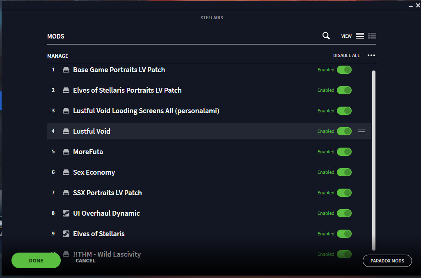
Task: Select Lustful Void Loading Screens All (personalami)
Action: (146, 111)
